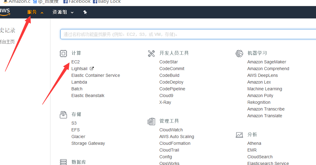Viewport: 316px width, 165px height.
Task: Click the service search input field
Action: (x=188, y=34)
